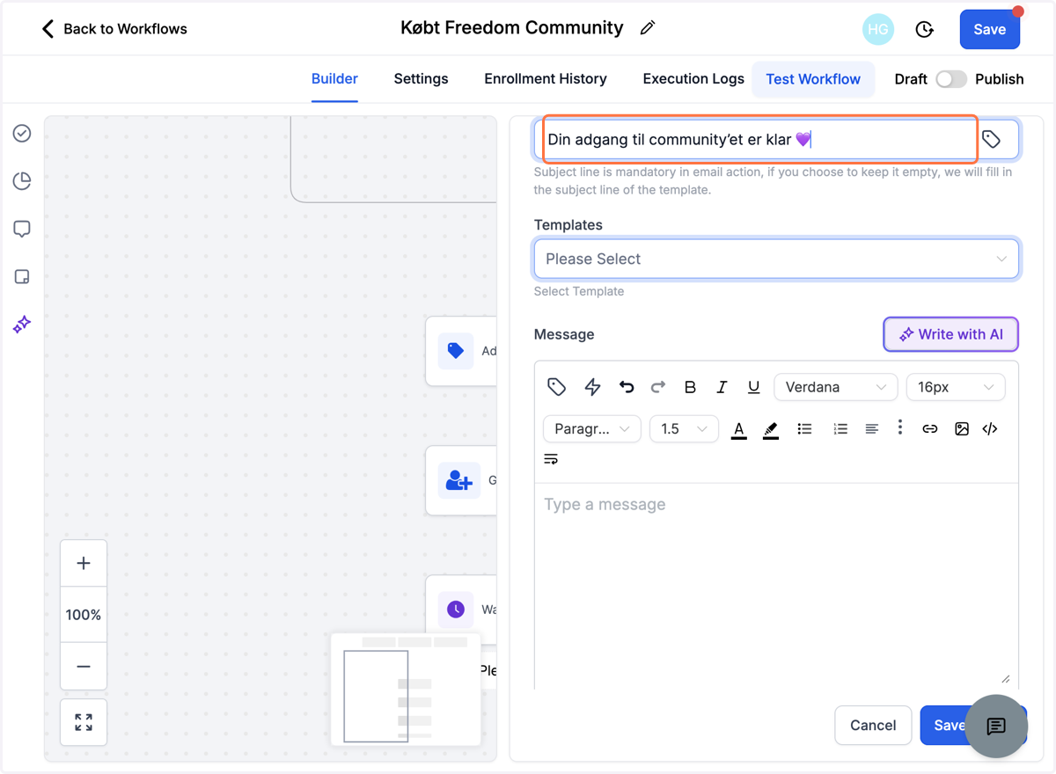
Task: Open version history clock icon
Action: (924, 29)
